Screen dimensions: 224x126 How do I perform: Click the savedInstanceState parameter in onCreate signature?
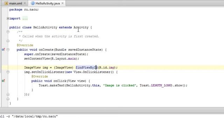85,50
